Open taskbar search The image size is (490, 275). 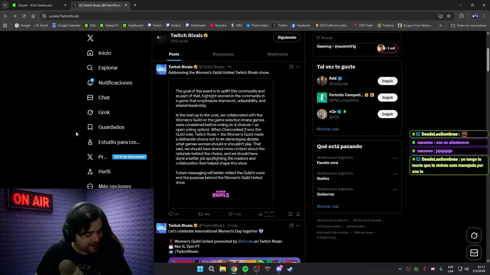point(211,269)
